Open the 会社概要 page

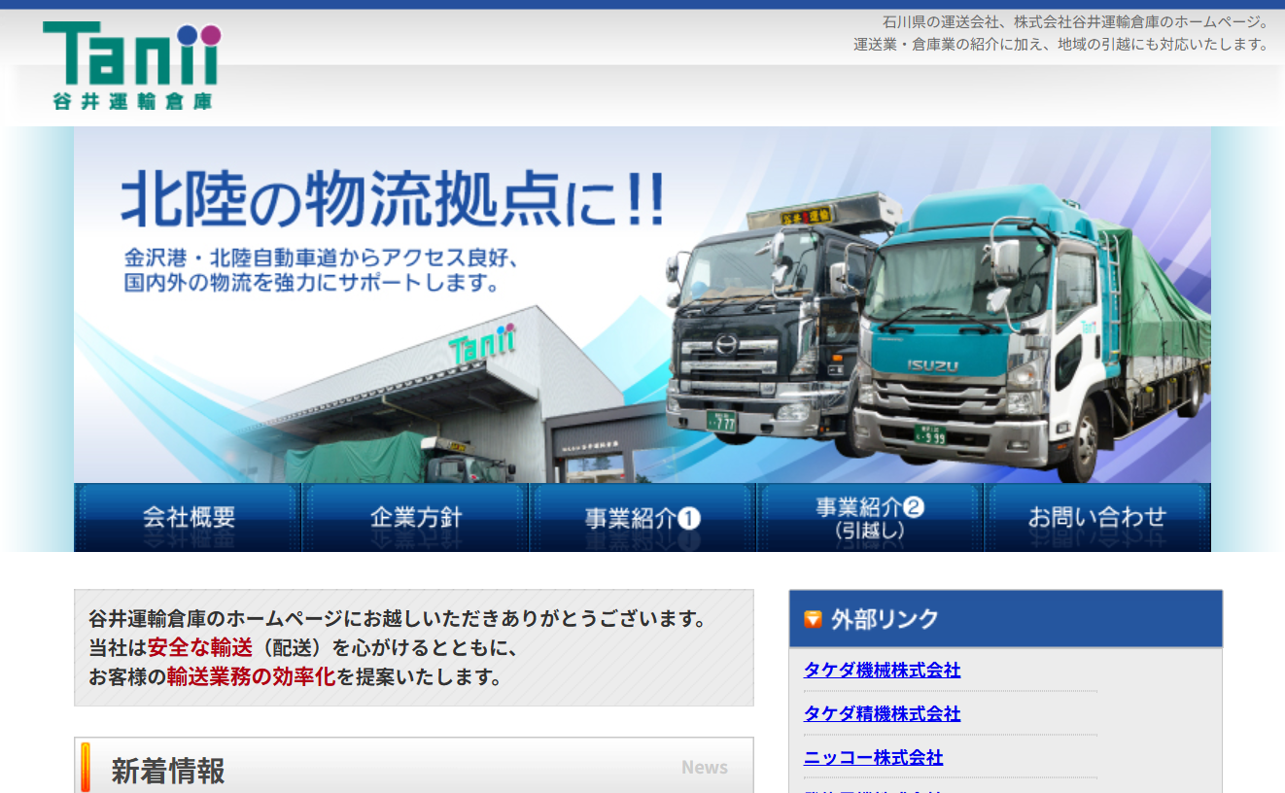187,517
